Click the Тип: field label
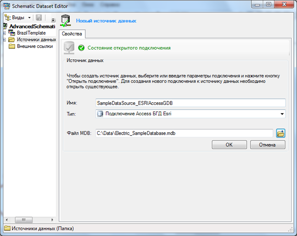 pos(71,114)
